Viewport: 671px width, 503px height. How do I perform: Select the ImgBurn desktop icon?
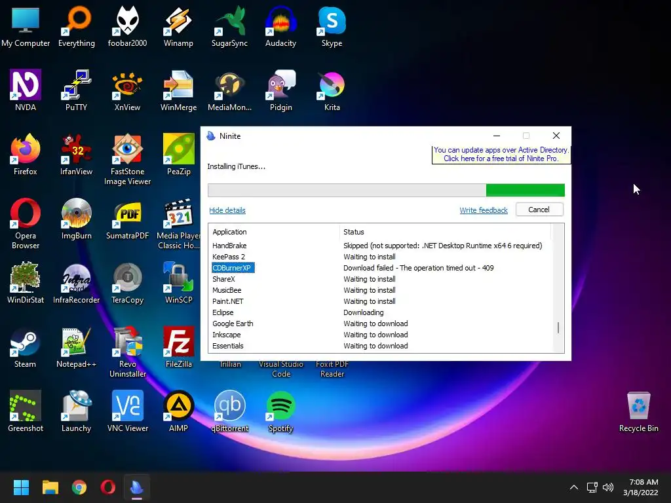click(x=76, y=219)
